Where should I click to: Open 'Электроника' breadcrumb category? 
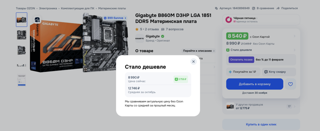pos(48,8)
